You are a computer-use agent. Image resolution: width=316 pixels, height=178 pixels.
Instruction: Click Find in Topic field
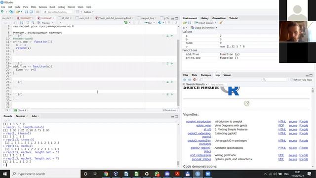[218, 85]
